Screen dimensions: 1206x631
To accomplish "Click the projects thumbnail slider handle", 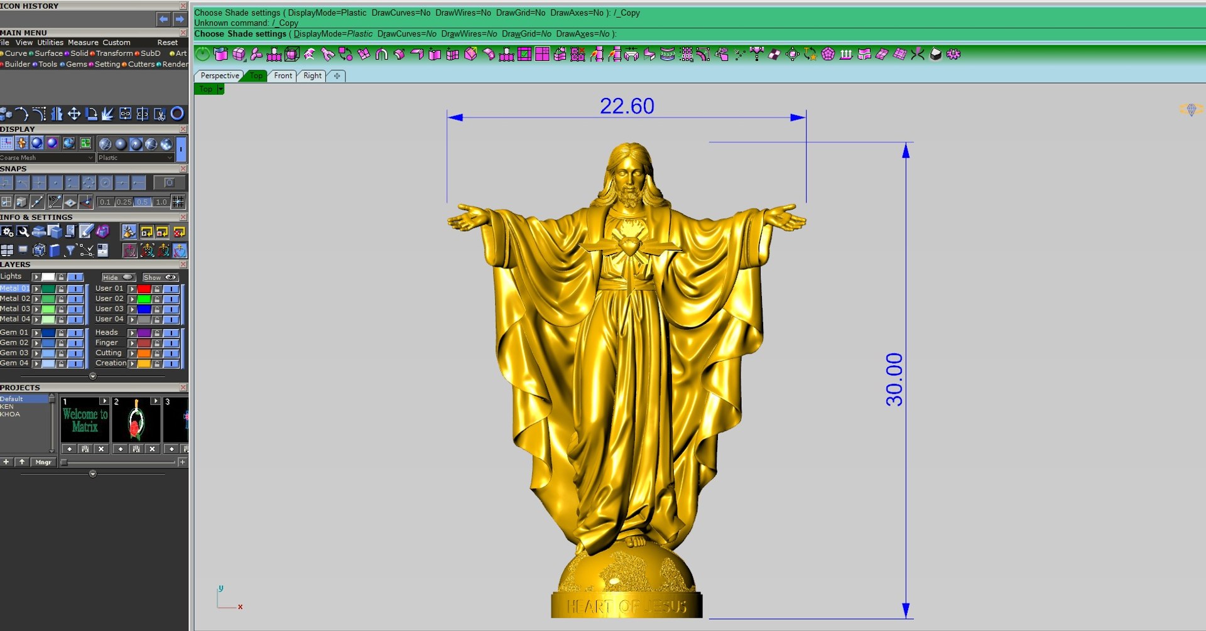I will [x=63, y=462].
